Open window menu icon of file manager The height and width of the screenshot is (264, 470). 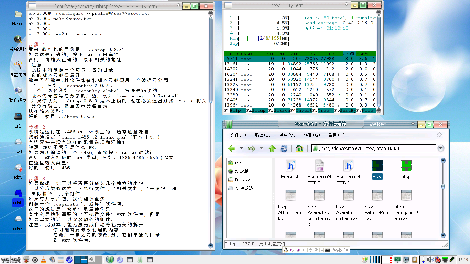click(x=229, y=124)
